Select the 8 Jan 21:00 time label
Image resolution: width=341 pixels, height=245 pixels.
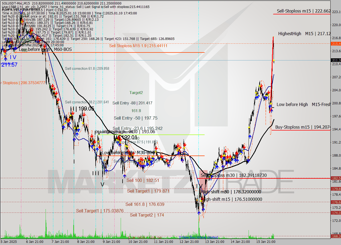click(x=86, y=242)
